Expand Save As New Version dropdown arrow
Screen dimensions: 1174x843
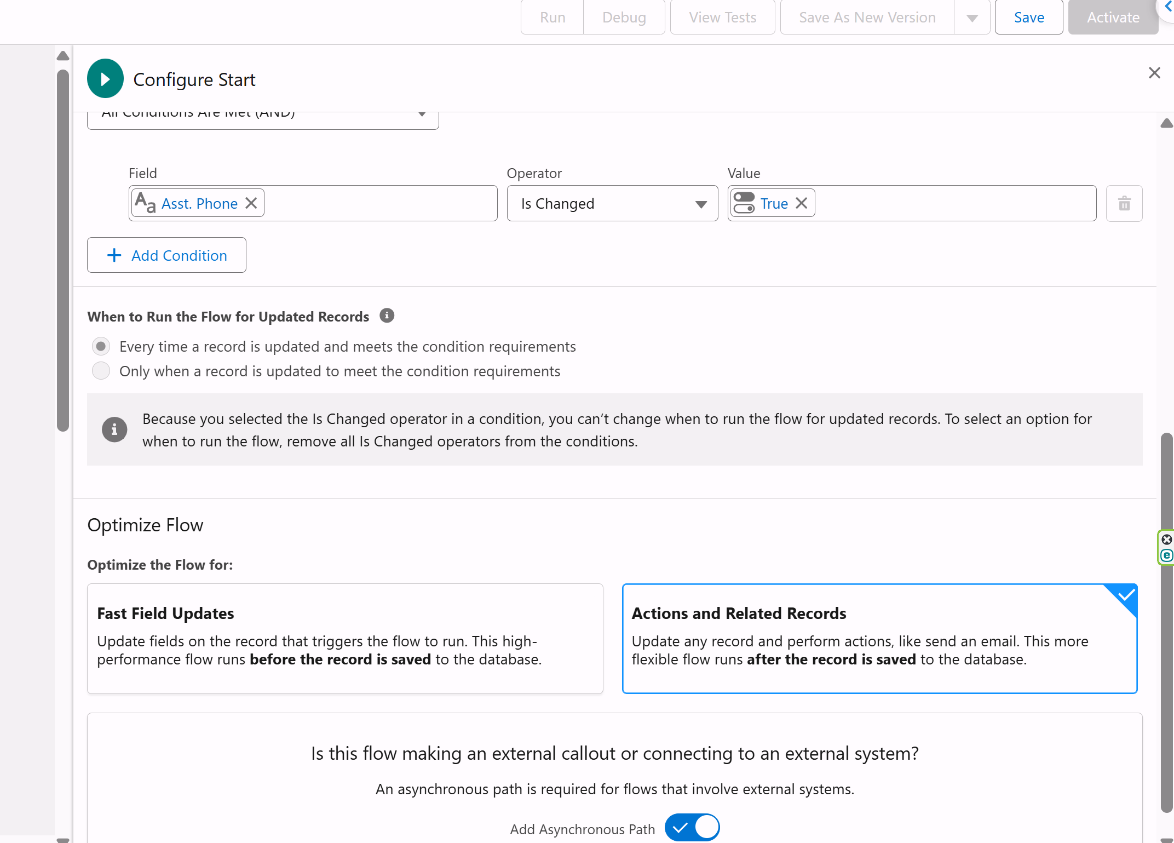pos(972,18)
